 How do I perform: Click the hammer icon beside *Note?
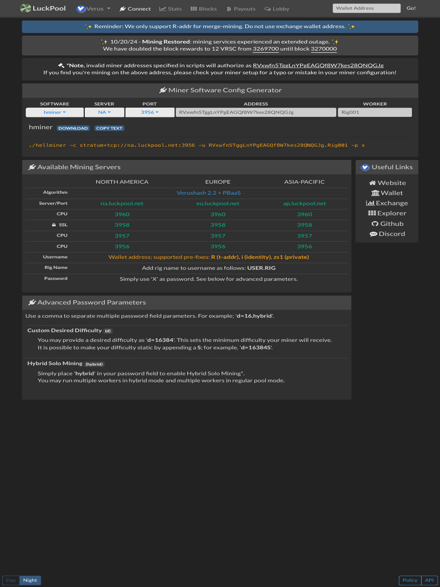(61, 65)
